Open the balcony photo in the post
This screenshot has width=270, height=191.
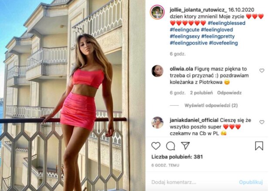73,96
